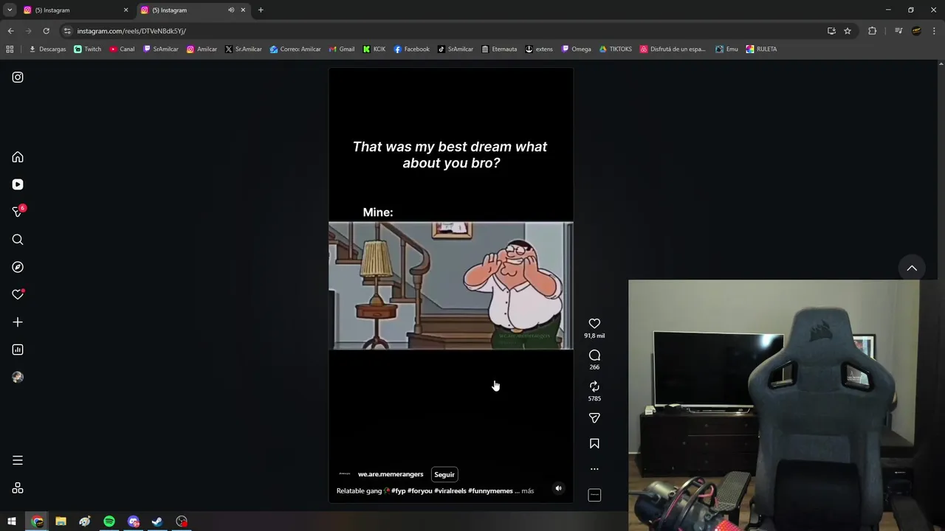Go to Home feed in sidebar
Viewport: 945px width, 531px height.
(18, 157)
